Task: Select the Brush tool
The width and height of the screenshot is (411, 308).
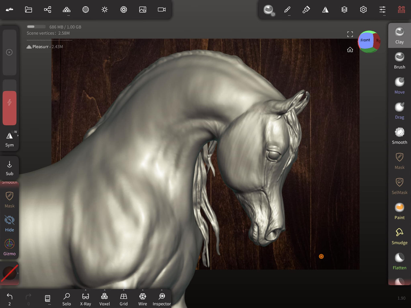Action: [400, 61]
